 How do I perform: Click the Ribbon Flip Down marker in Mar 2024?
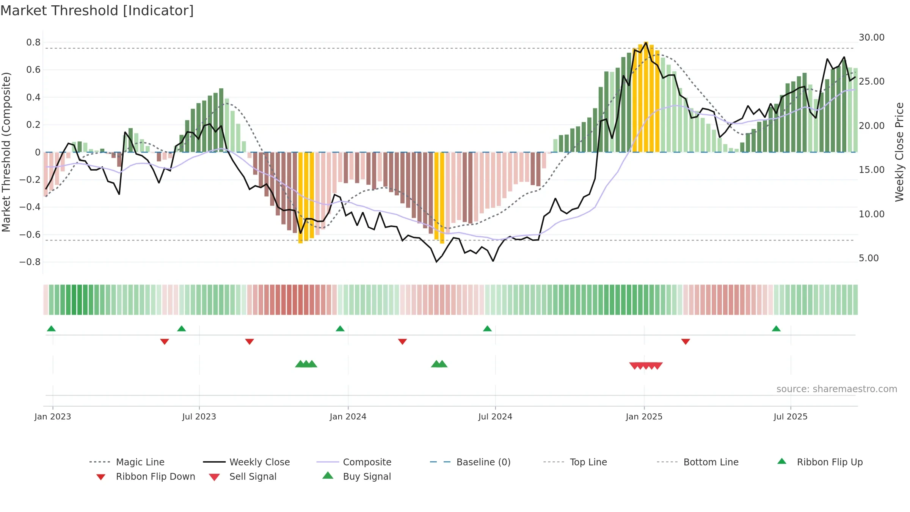click(402, 342)
